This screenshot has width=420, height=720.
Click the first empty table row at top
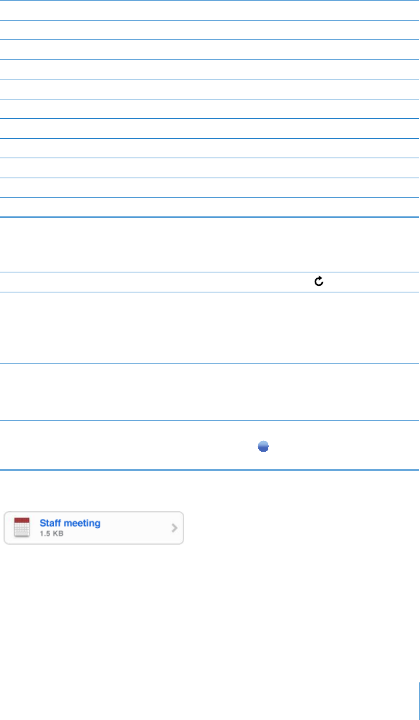coord(209,11)
